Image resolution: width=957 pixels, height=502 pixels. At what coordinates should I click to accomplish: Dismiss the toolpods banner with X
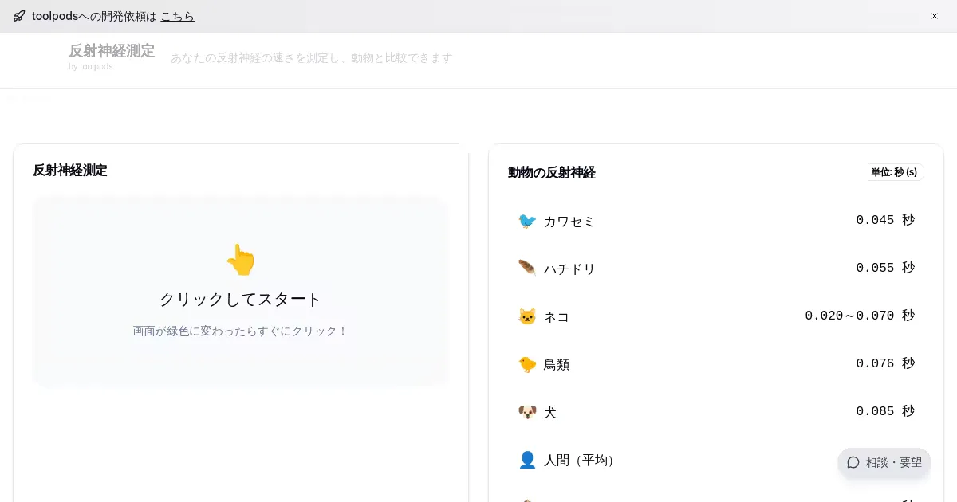coord(935,16)
